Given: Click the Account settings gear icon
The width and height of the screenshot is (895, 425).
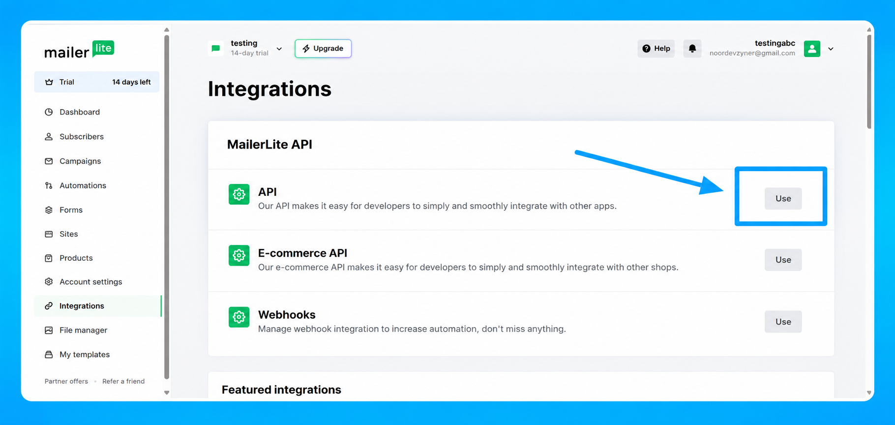Looking at the screenshot, I should [x=49, y=282].
